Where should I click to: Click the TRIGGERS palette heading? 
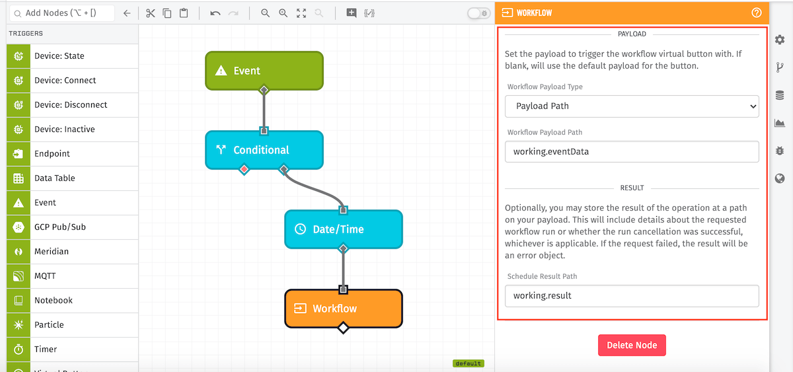coord(26,33)
